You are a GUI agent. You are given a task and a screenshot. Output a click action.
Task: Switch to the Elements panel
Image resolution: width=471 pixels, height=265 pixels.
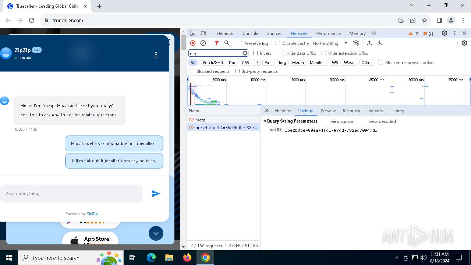(225, 33)
